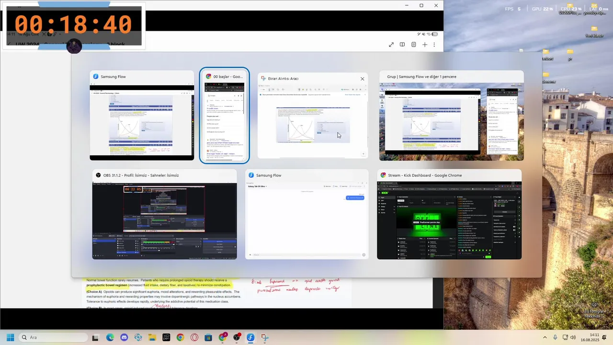Image resolution: width=613 pixels, height=345 pixels.
Task: Switch to the '00 başlar - Goo...' Chrome window
Action: click(224, 115)
